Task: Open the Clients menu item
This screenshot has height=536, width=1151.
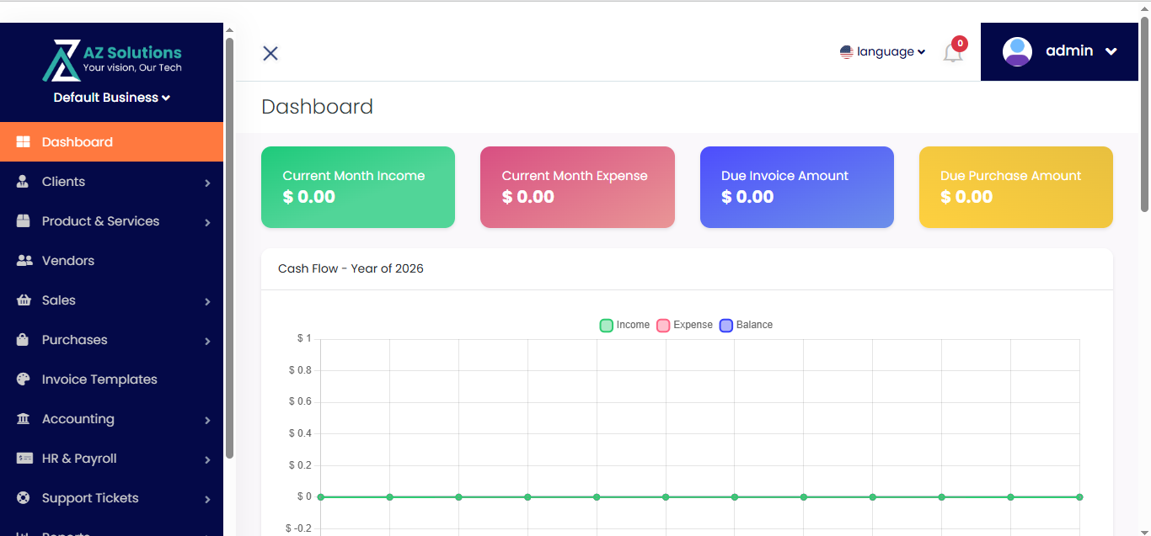Action: point(111,182)
